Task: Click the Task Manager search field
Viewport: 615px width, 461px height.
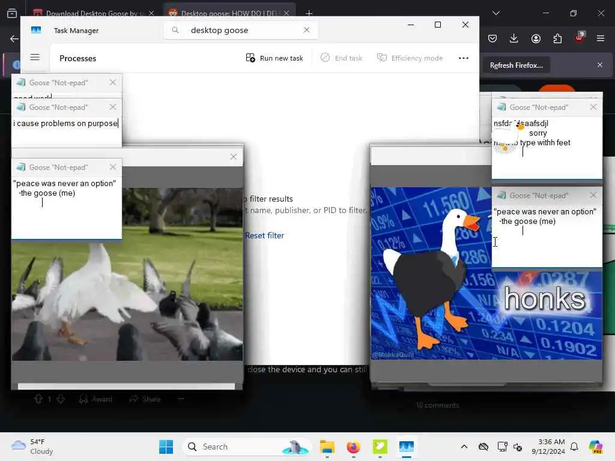Action: coord(240,30)
